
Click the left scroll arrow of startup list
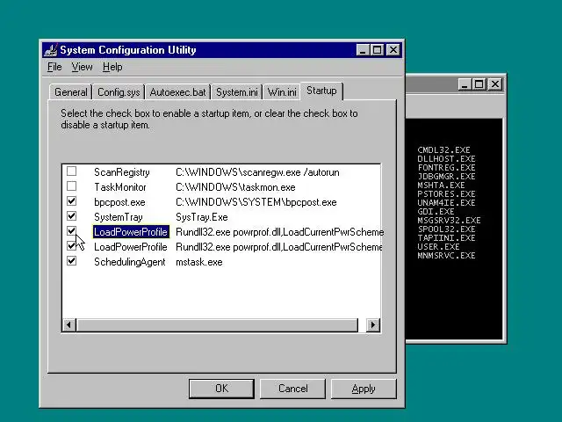[x=68, y=325]
